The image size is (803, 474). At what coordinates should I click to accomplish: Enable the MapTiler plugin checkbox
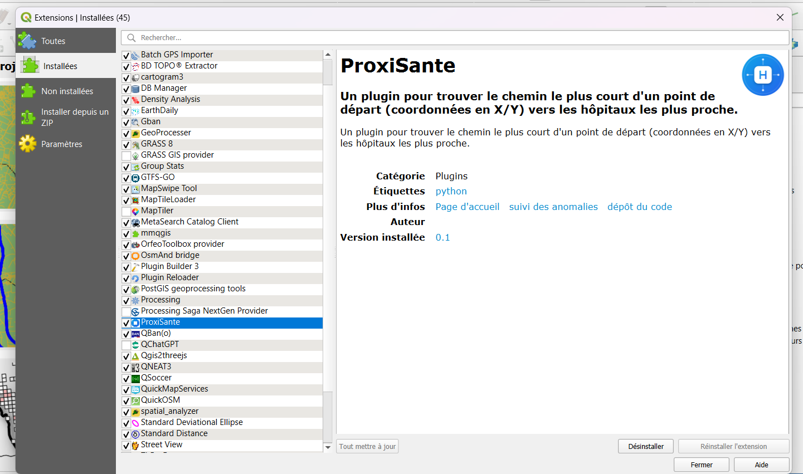point(126,211)
